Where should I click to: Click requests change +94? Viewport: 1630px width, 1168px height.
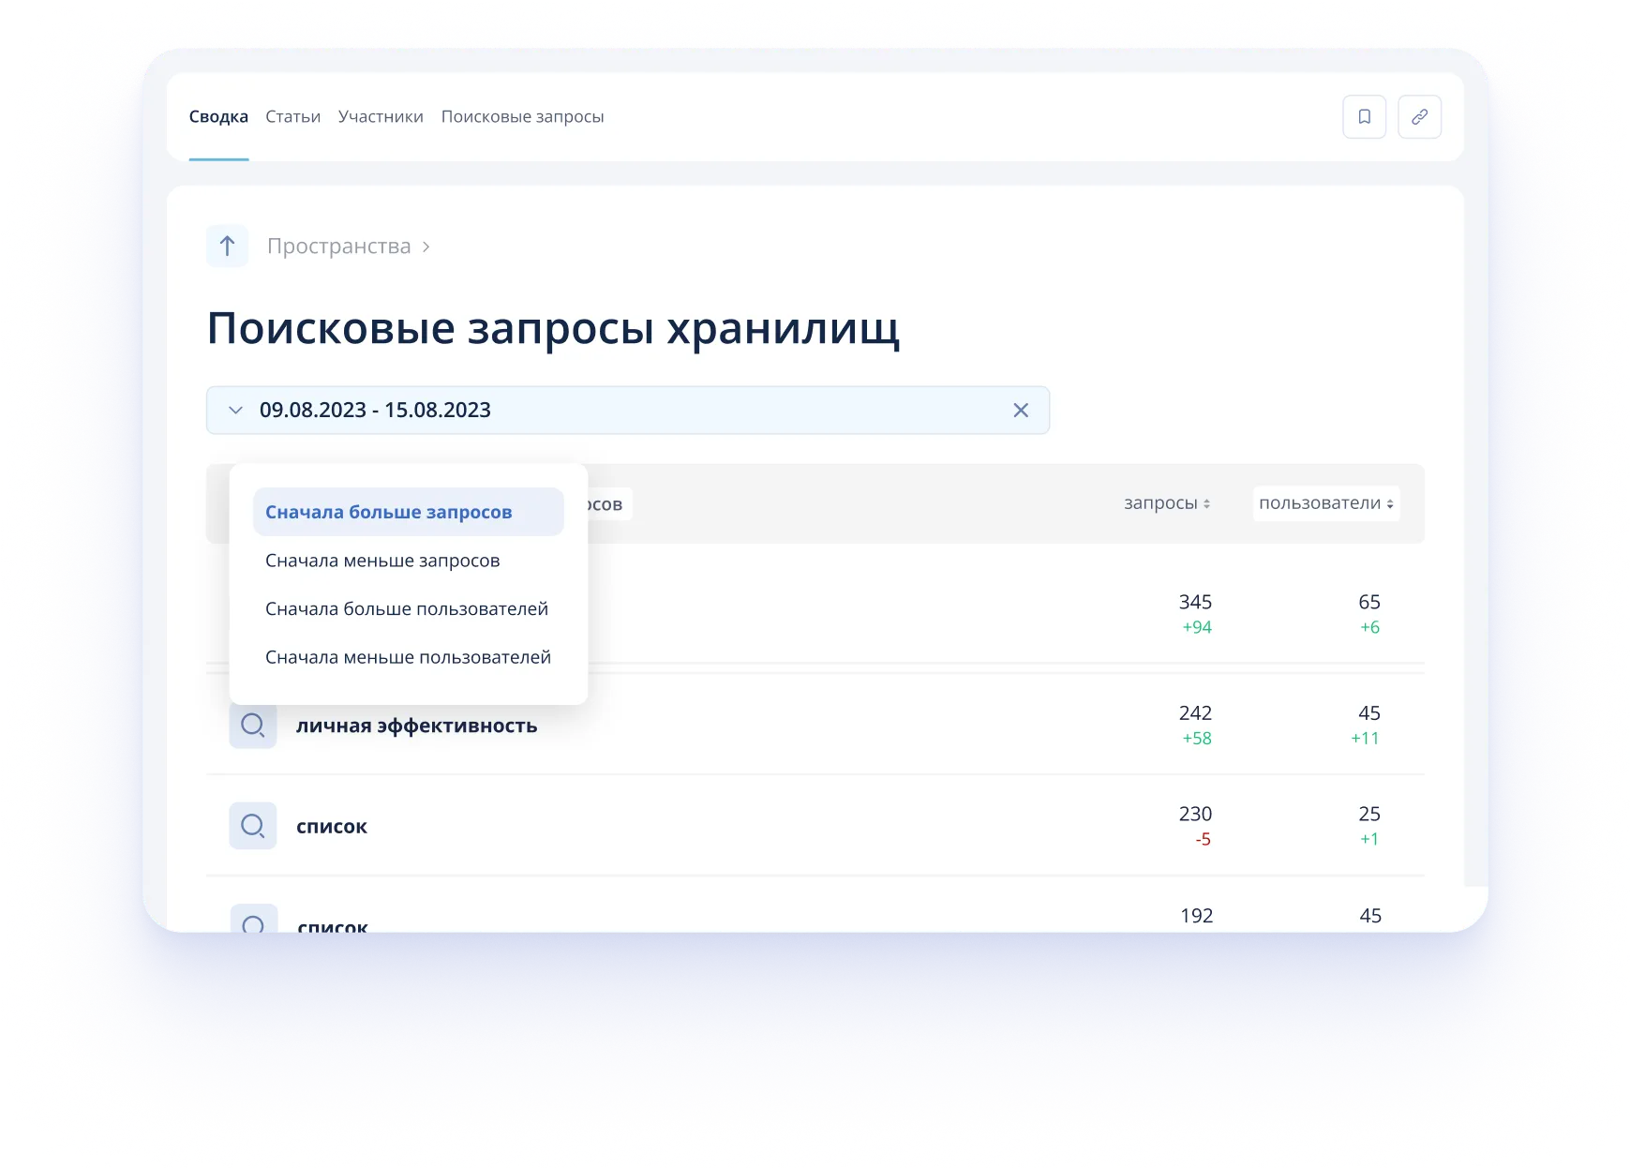pos(1197,627)
